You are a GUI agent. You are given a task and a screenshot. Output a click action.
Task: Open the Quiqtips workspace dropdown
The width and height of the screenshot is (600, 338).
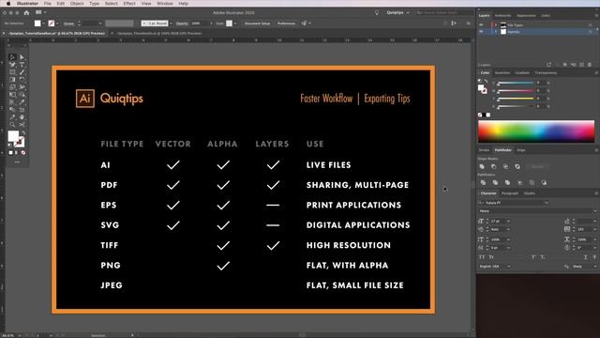coord(397,12)
